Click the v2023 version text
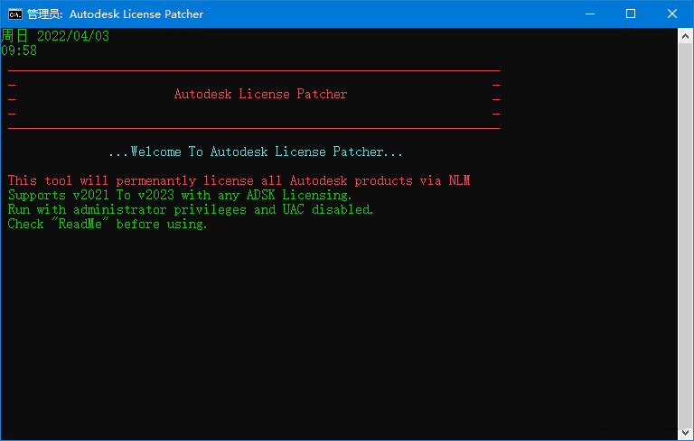Viewport: 694px width, 441px height. click(159, 195)
